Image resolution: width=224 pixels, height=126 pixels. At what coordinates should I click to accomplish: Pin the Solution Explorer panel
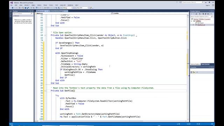pyautogui.click(x=211, y=11)
